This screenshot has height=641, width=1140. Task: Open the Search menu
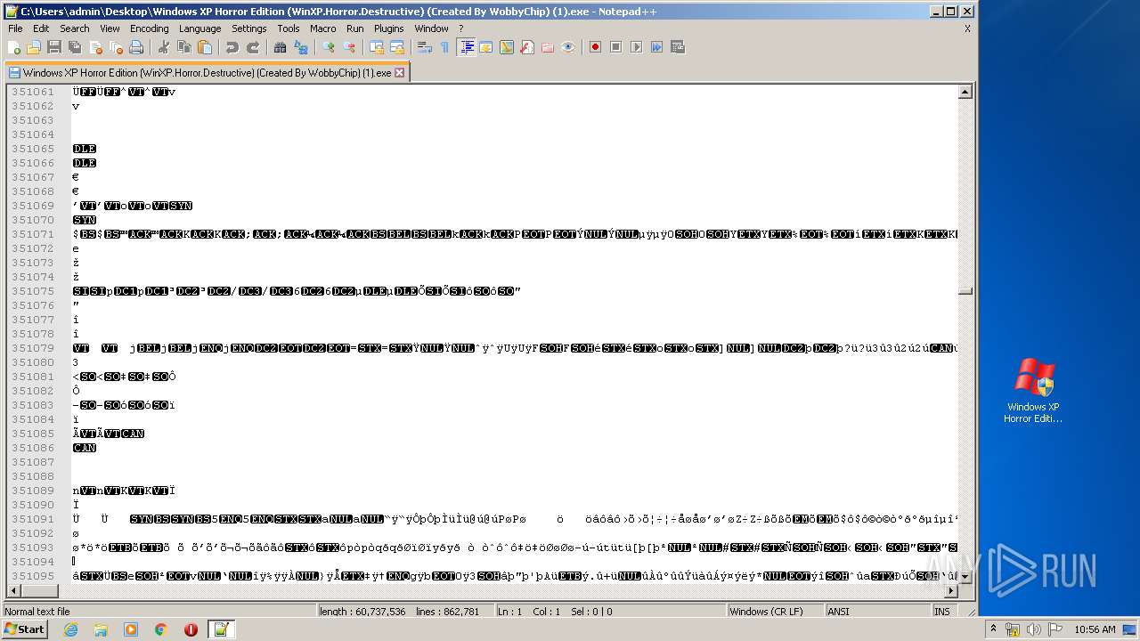(74, 28)
